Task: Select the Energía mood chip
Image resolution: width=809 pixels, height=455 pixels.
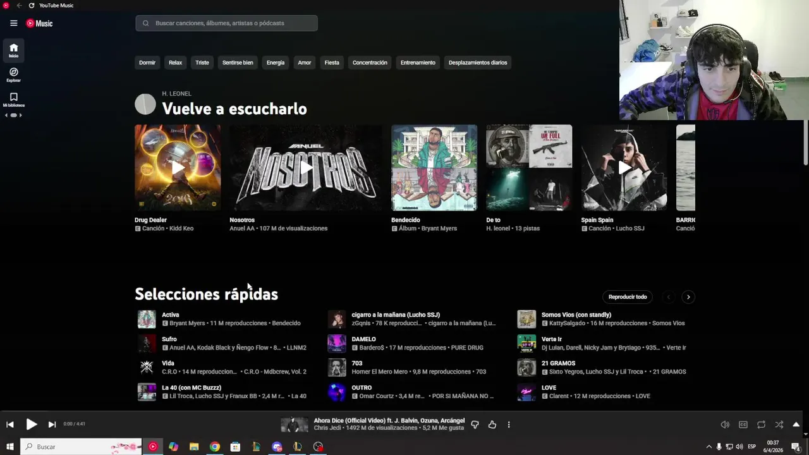Action: [276, 63]
